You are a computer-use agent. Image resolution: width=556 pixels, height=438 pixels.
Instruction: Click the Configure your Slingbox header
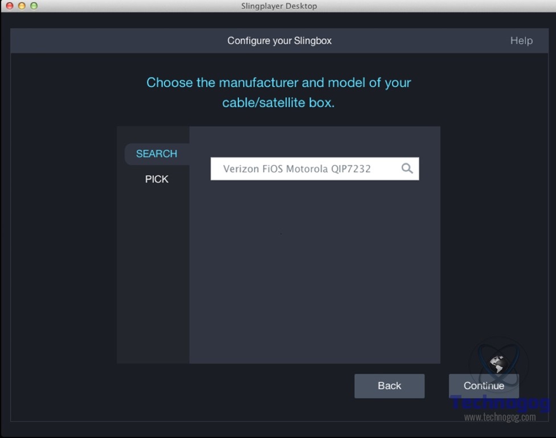[x=279, y=40]
